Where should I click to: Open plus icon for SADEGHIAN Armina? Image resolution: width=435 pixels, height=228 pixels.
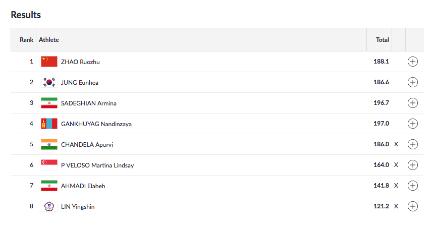[412, 103]
